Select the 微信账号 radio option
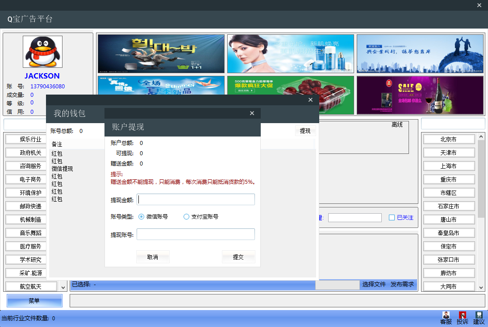This screenshot has width=488, height=327. click(142, 217)
